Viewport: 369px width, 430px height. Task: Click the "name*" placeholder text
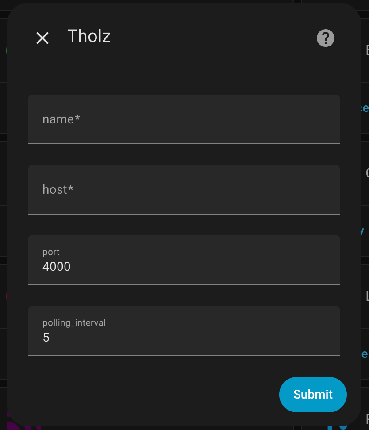[61, 119]
